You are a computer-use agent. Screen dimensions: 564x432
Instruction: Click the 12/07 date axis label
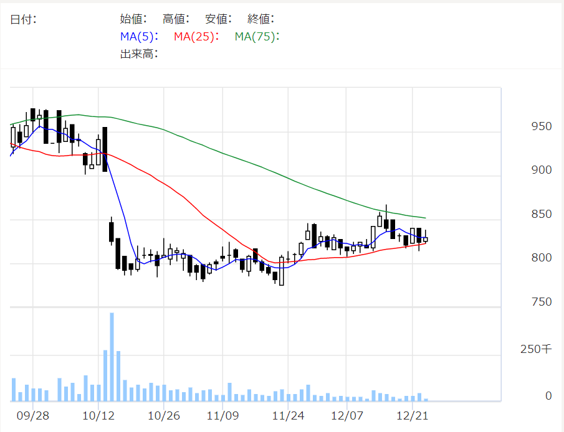click(347, 416)
